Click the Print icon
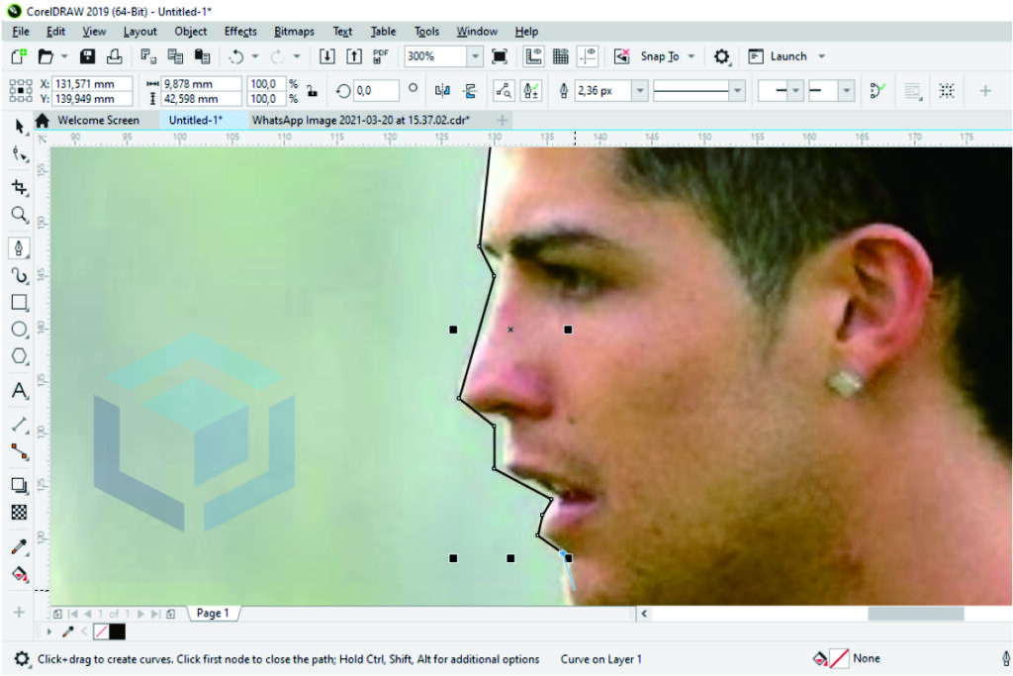 115,56
